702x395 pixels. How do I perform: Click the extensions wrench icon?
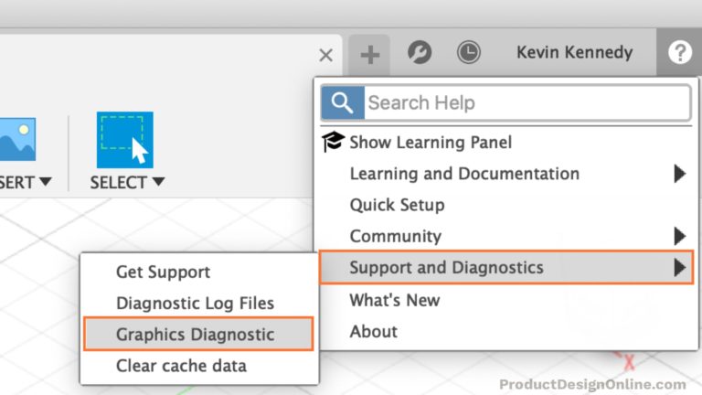pyautogui.click(x=420, y=52)
